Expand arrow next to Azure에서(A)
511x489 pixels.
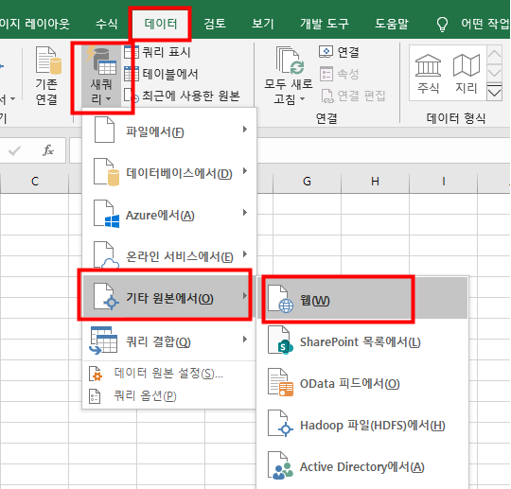[245, 213]
